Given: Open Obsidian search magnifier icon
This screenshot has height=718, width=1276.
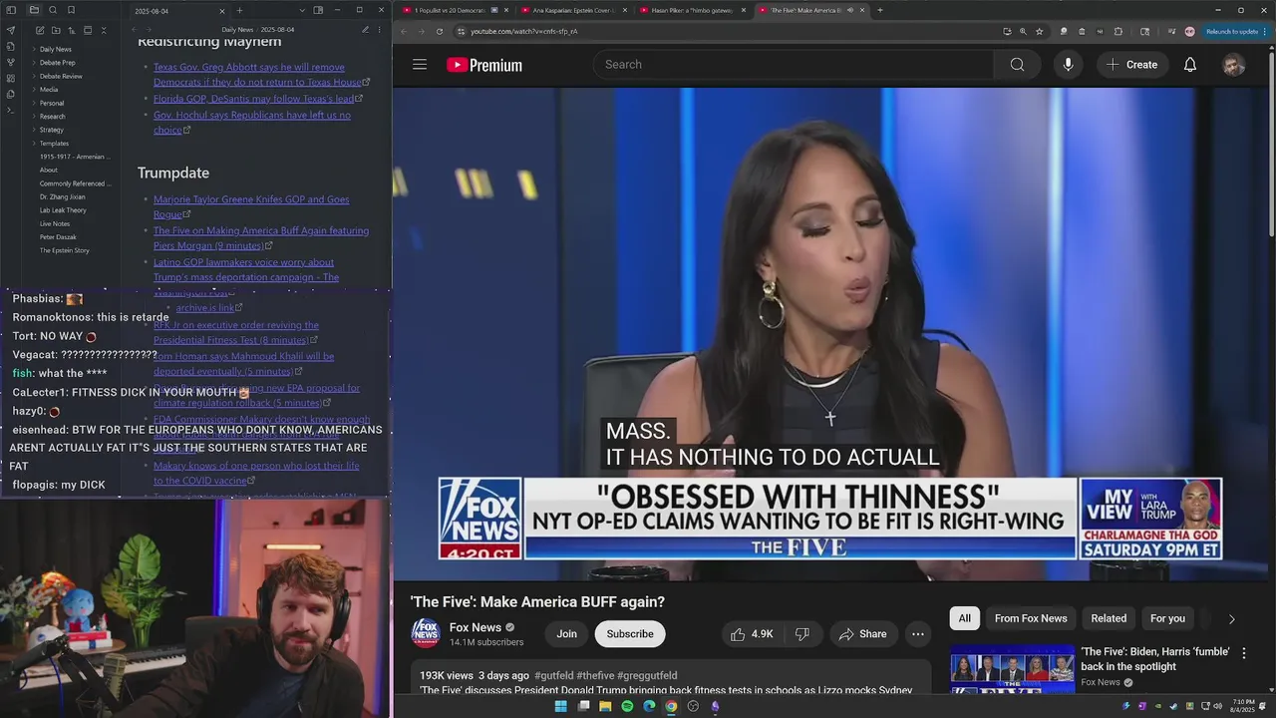Looking at the screenshot, I should point(53,10).
